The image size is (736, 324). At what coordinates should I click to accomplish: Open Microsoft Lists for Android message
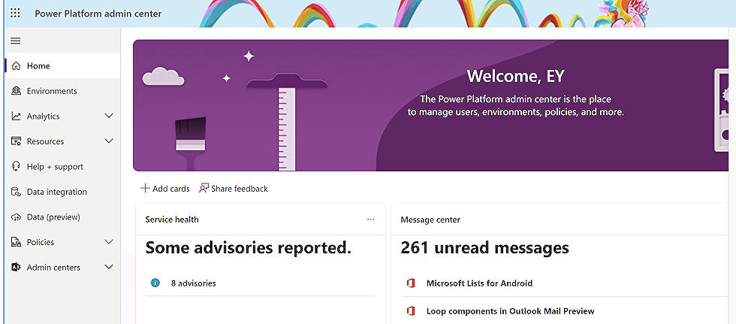pos(479,283)
